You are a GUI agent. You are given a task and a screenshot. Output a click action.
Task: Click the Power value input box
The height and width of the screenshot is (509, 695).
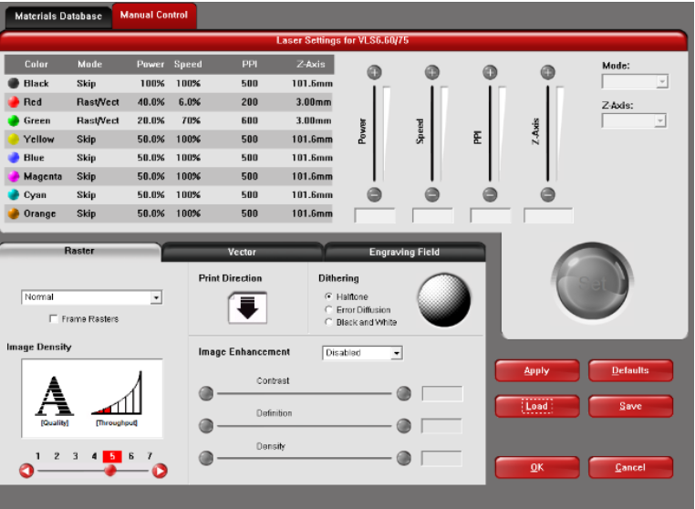click(375, 215)
